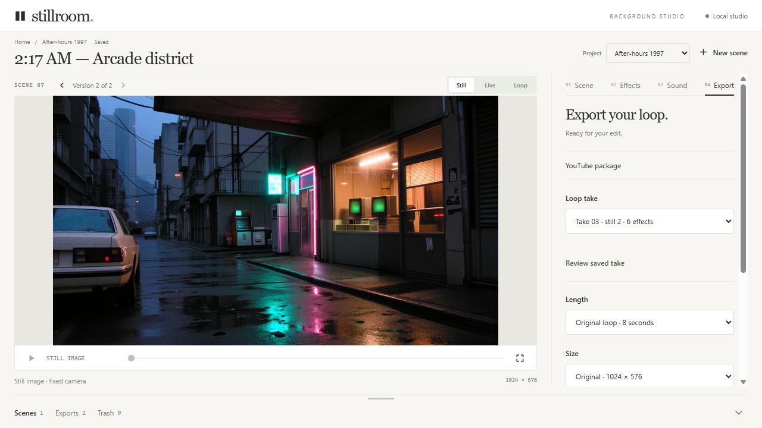Click the After-hours 1997 breadcrumb link
Viewport: 762px width, 428px height.
coord(64,42)
